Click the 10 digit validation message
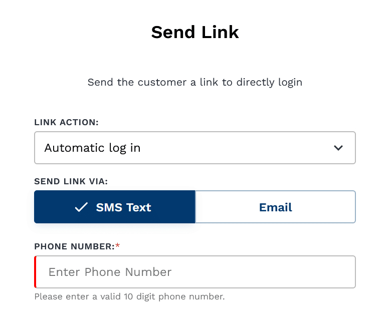 tap(129, 296)
